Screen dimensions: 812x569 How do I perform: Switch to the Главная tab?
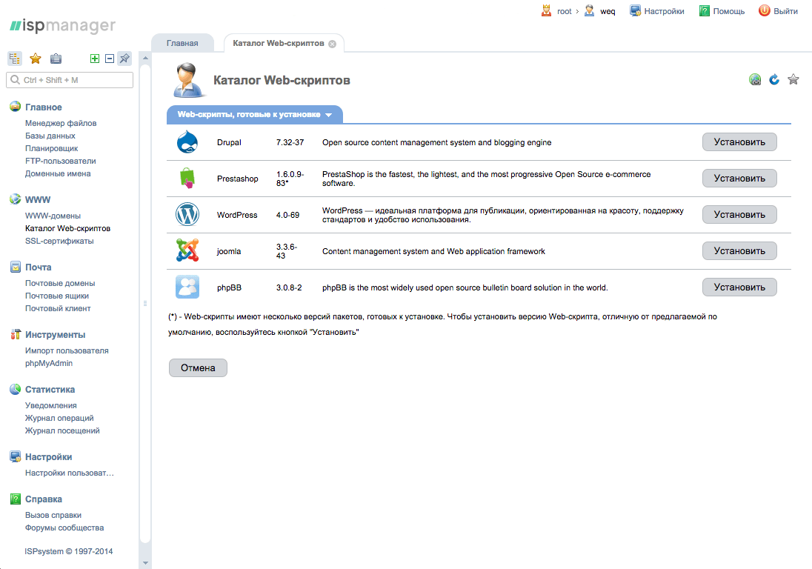point(182,43)
